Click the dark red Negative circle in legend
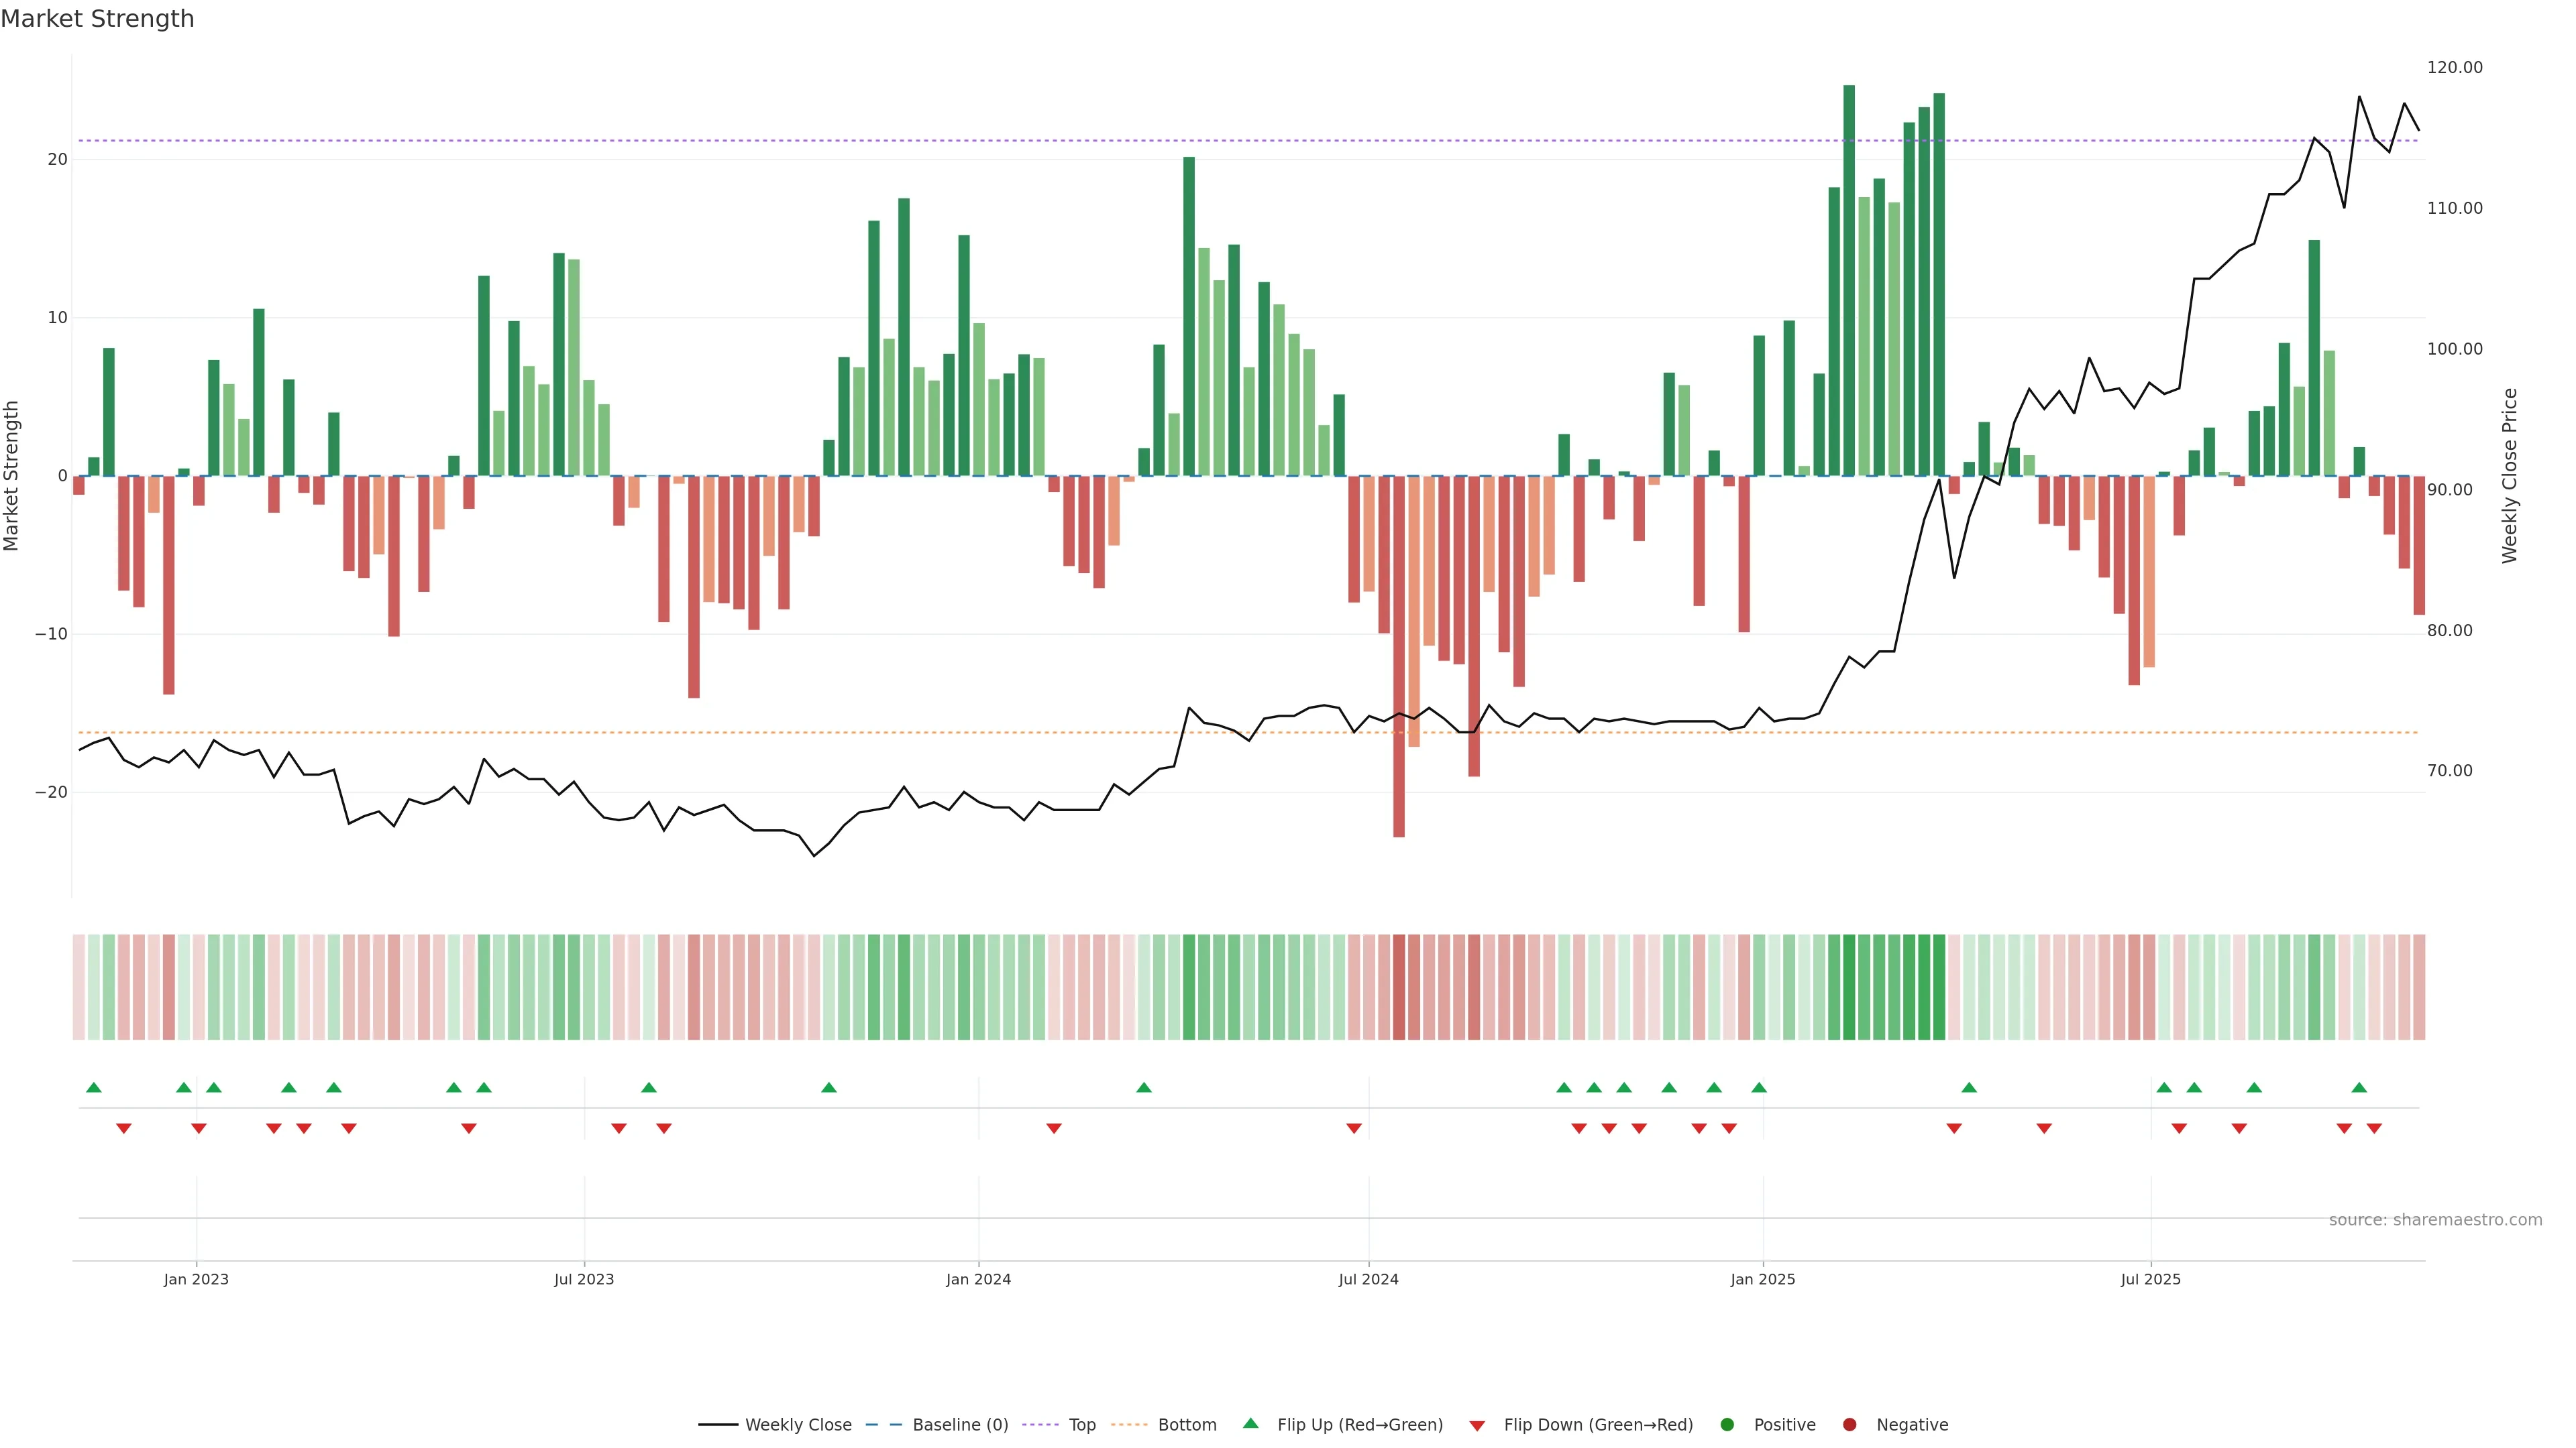 tap(1849, 1425)
